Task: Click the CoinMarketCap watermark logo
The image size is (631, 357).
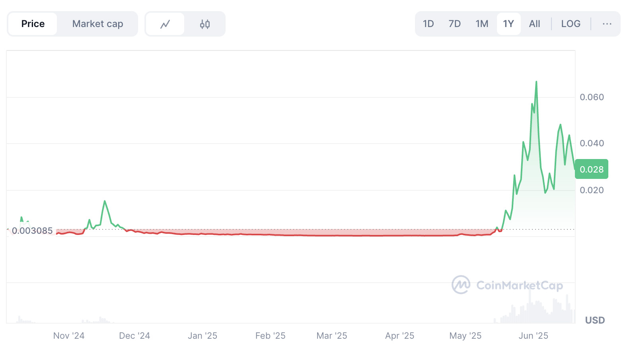Action: pos(507,285)
